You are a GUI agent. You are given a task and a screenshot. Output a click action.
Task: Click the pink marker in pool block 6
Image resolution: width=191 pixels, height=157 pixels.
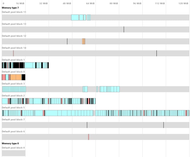(x=88, y=137)
